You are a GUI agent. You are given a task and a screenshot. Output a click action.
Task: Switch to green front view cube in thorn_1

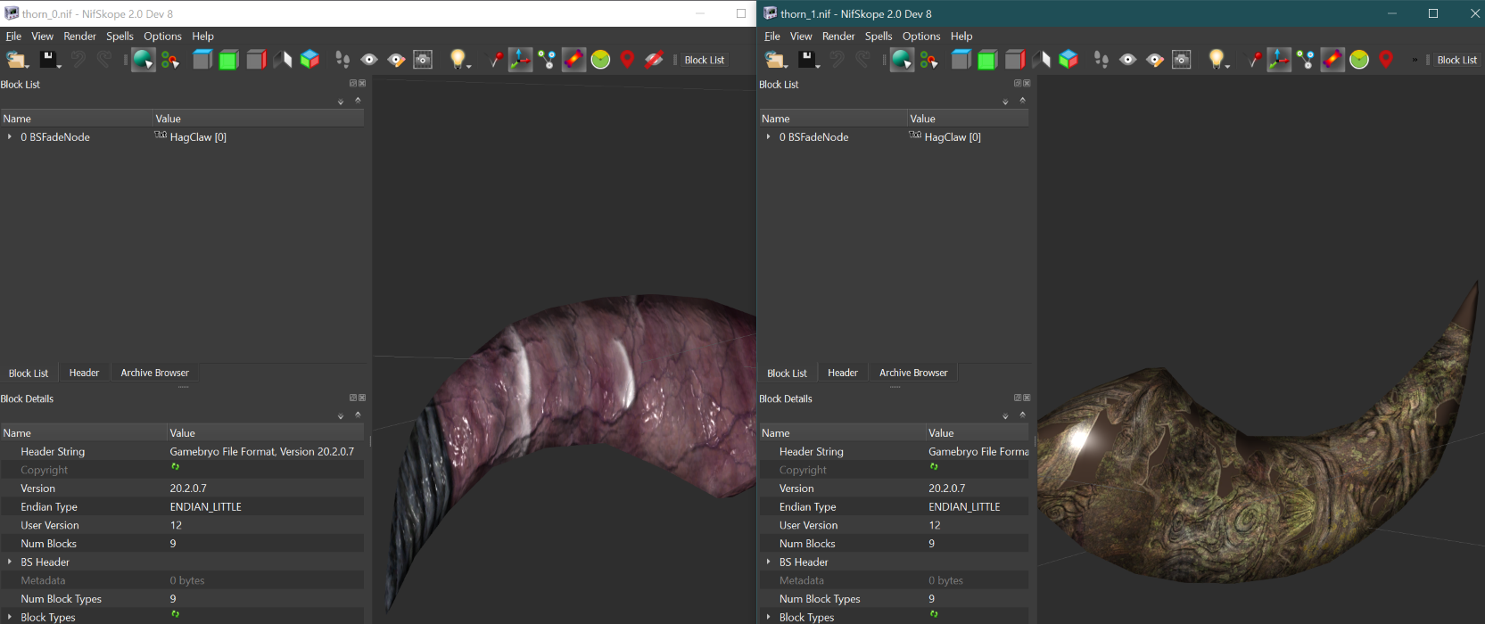point(987,60)
